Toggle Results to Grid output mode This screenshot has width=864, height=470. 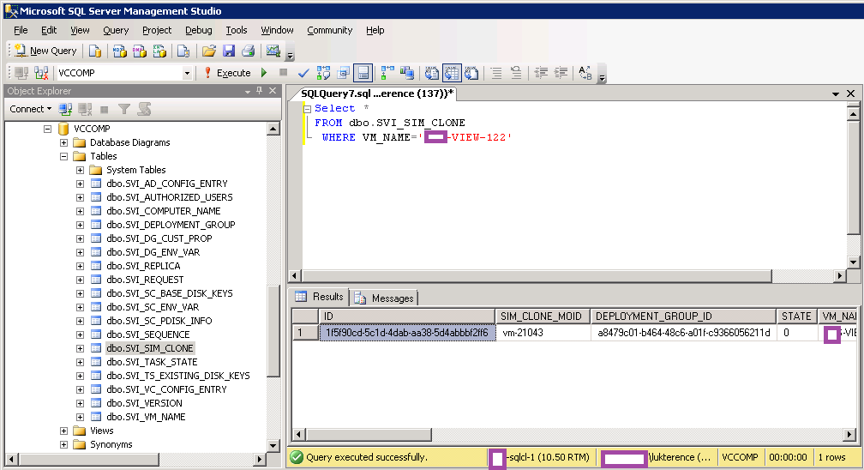(x=452, y=73)
